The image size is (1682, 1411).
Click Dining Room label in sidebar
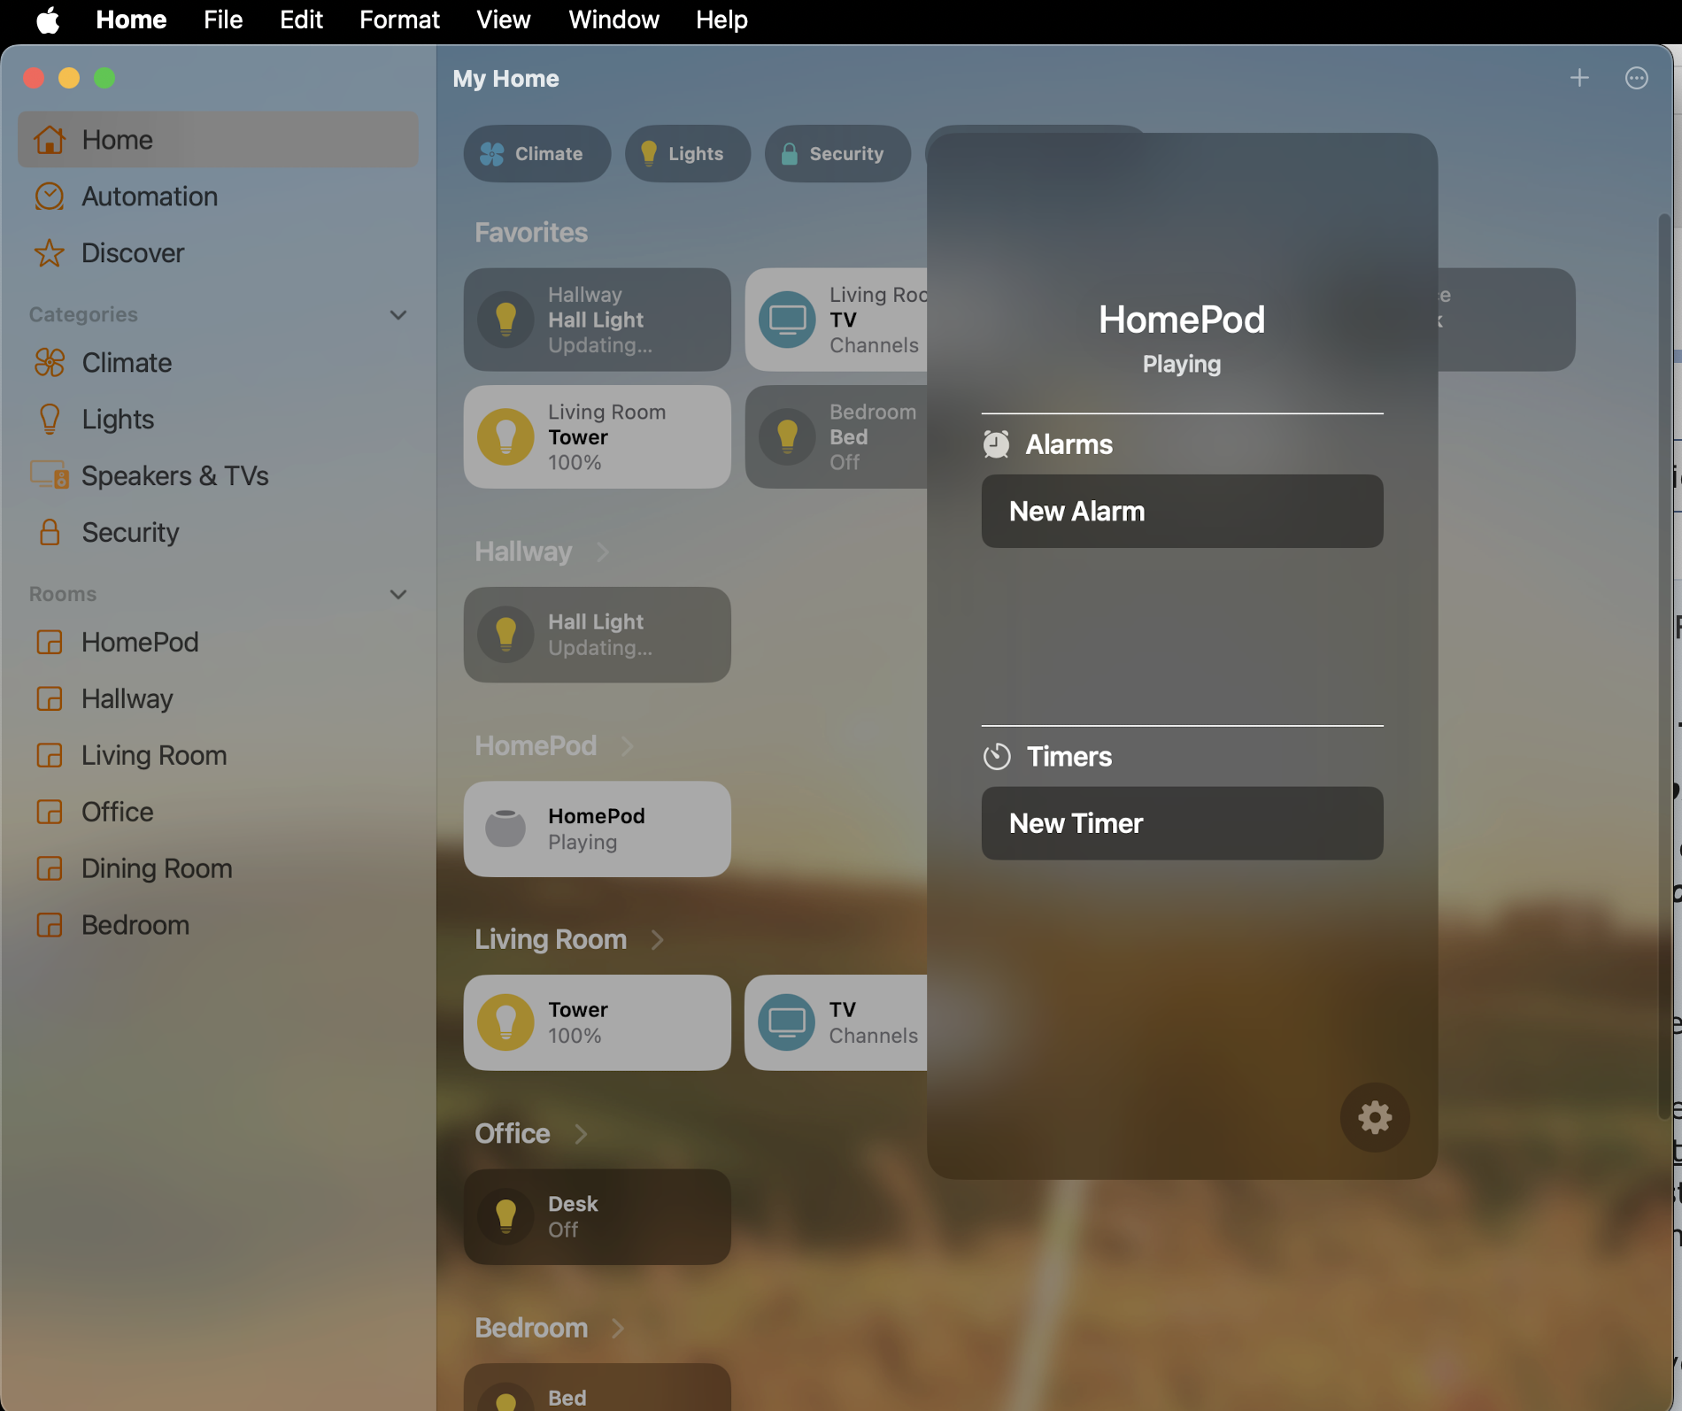tap(157, 868)
